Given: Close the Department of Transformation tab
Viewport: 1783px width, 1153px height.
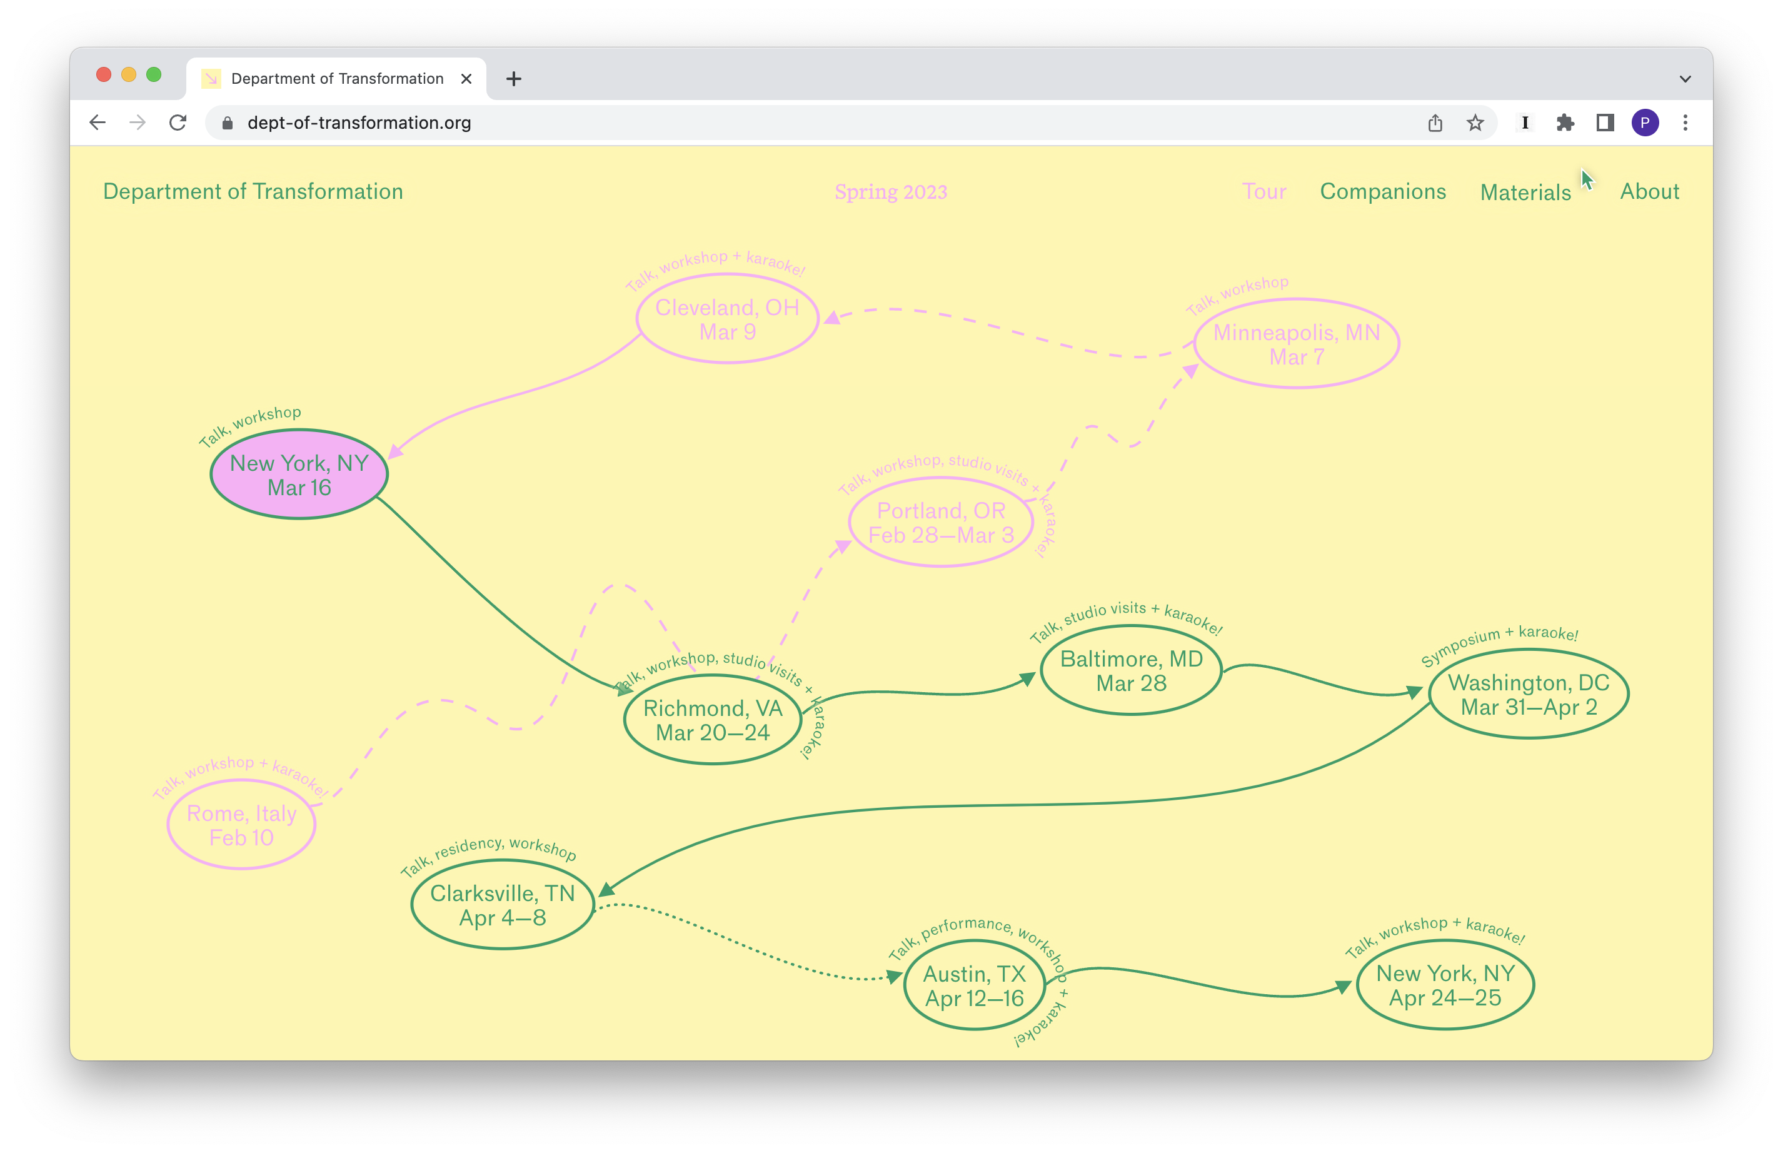Looking at the screenshot, I should [x=466, y=79].
